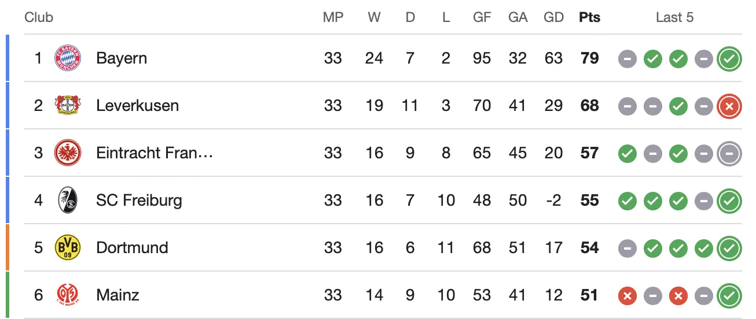
Task: Click the GD column header
Action: coord(553,17)
